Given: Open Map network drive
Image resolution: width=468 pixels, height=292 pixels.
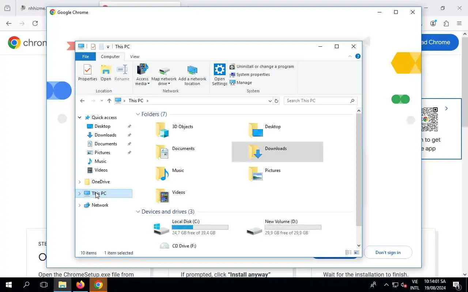Looking at the screenshot, I should click(164, 75).
